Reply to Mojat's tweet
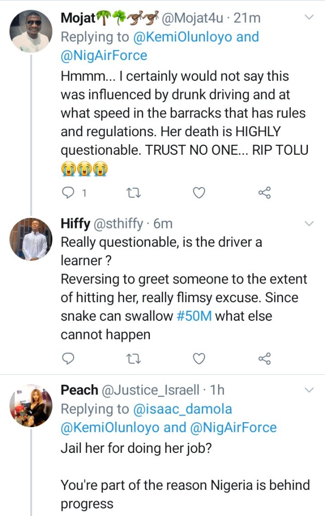The width and height of the screenshot is (325, 516). (x=68, y=192)
